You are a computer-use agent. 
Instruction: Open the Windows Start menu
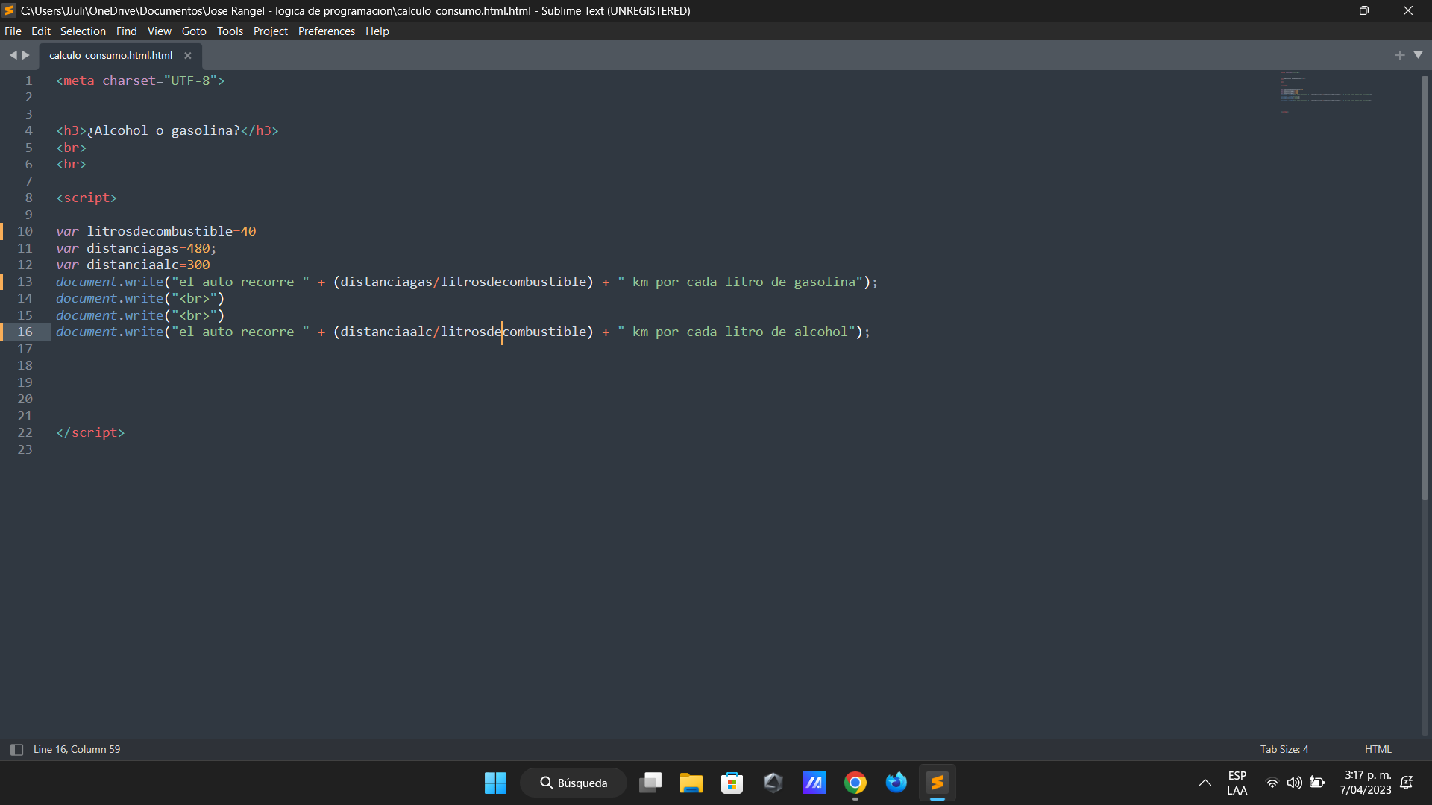[x=495, y=783]
